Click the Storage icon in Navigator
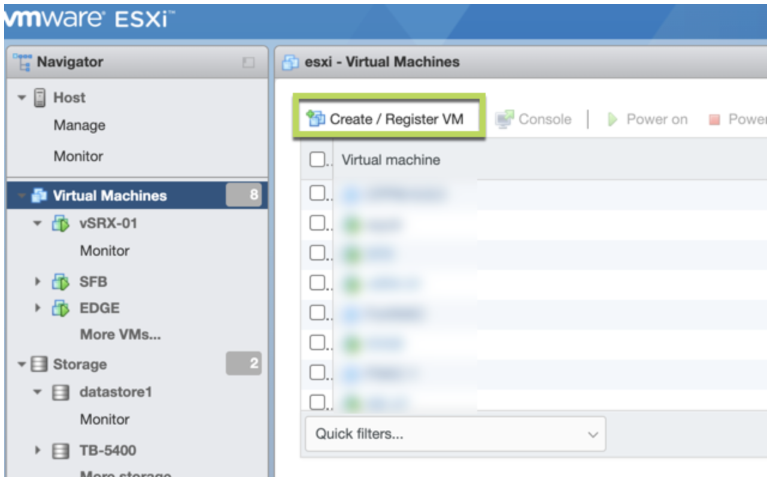 coord(39,364)
